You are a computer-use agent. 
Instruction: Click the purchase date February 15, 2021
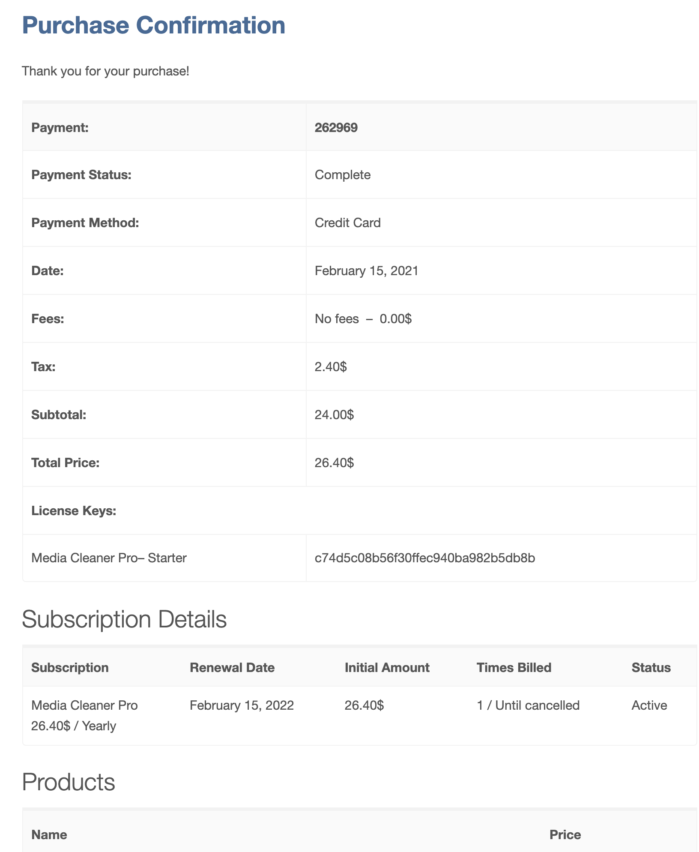click(x=367, y=271)
